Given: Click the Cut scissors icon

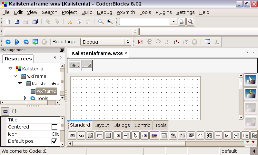Looking at the screenshot, I should (x=70, y=22).
